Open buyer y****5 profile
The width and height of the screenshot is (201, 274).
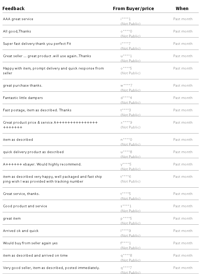point(126,164)
